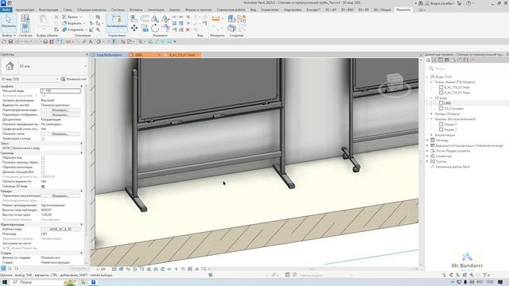Click the ADSK_AC_В_3D view template button

[x=60, y=230]
